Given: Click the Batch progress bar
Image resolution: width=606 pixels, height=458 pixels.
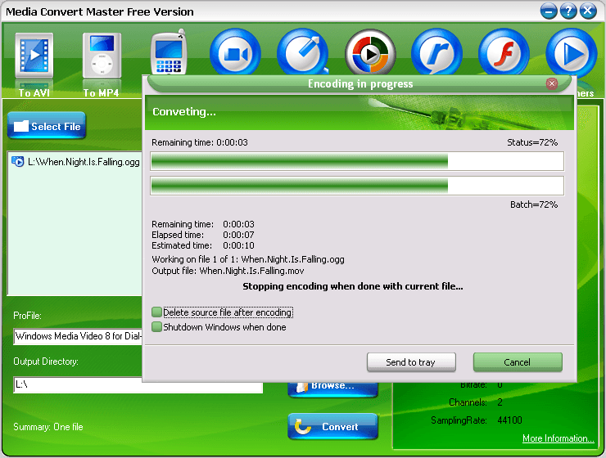Looking at the screenshot, I should [x=357, y=186].
